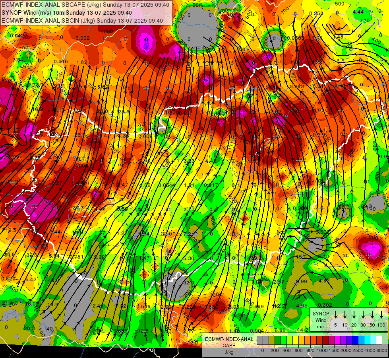The width and height of the screenshot is (389, 358).
Task: Click the 30 m/s wind arrow symbol
Action: [363, 314]
